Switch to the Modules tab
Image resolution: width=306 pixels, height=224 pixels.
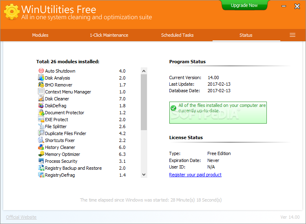(x=40, y=35)
